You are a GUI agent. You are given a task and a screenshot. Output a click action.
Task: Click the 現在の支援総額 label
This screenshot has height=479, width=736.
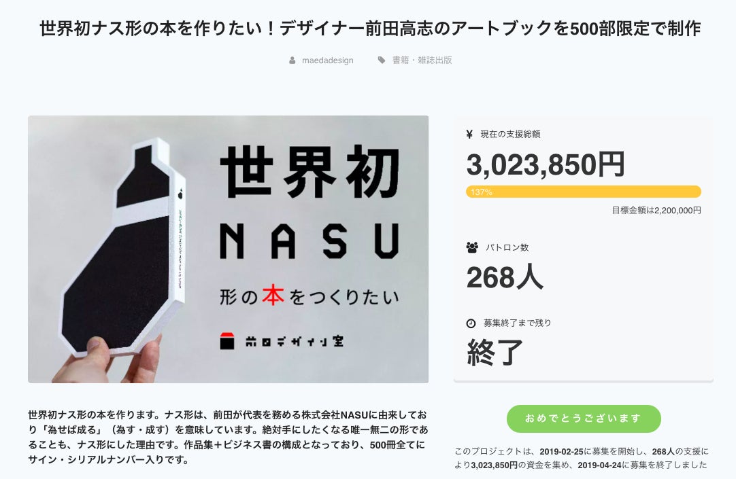tap(510, 135)
